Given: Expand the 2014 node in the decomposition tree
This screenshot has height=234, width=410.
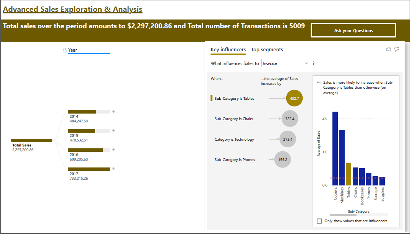Looking at the screenshot, I should click(113, 111).
